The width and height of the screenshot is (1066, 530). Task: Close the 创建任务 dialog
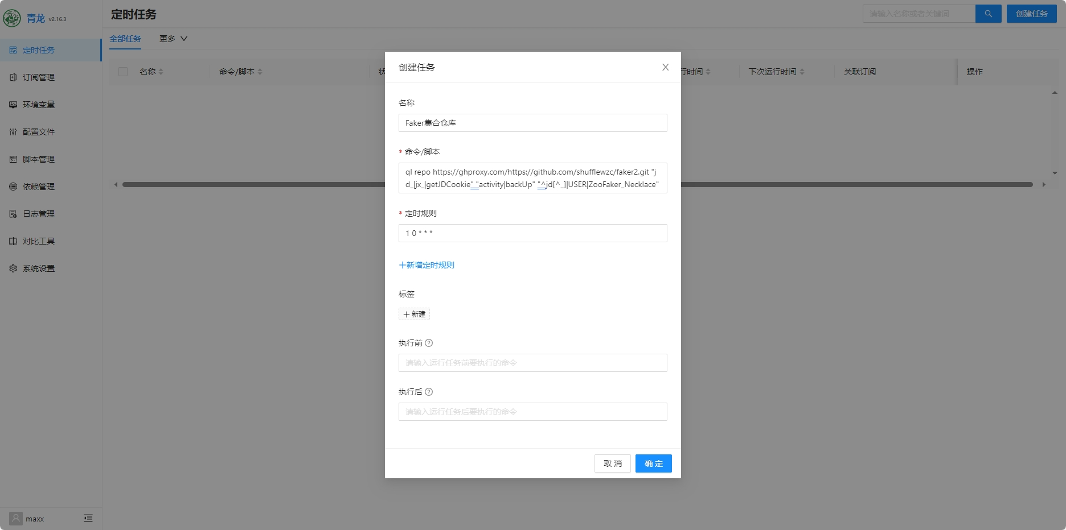665,67
